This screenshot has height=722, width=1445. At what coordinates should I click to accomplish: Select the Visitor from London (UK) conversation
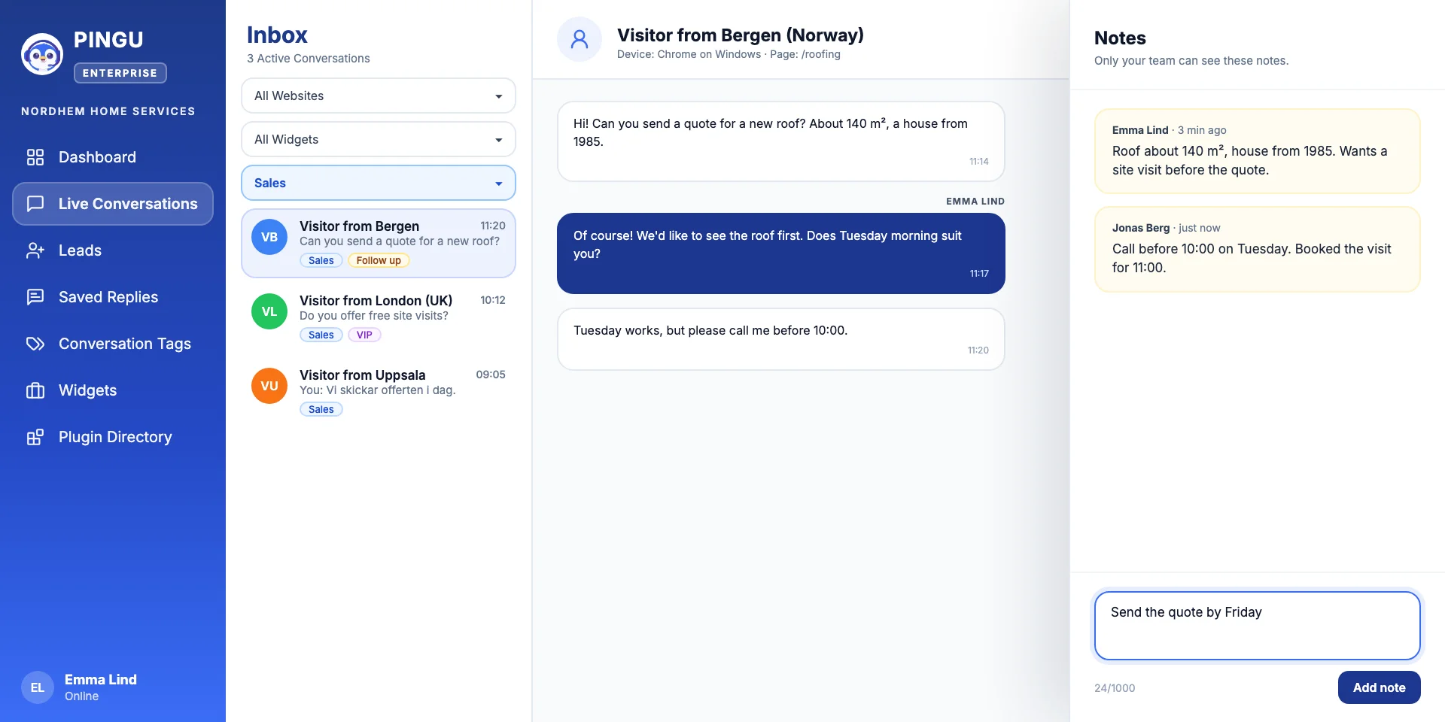click(x=379, y=317)
